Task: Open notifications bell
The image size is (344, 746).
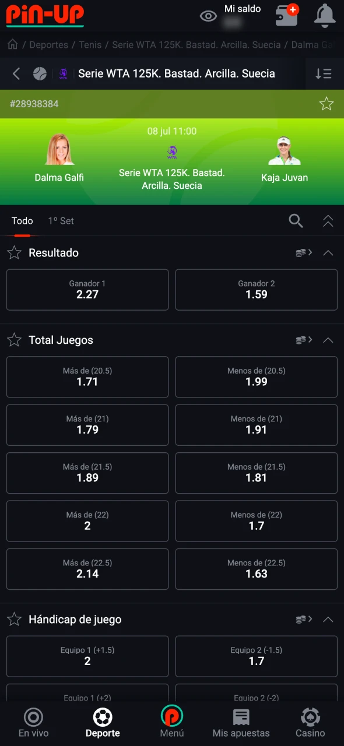Action: pos(325,16)
